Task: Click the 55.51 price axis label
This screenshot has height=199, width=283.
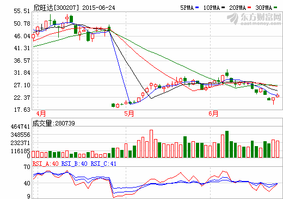Action: pyautogui.click(x=22, y=11)
